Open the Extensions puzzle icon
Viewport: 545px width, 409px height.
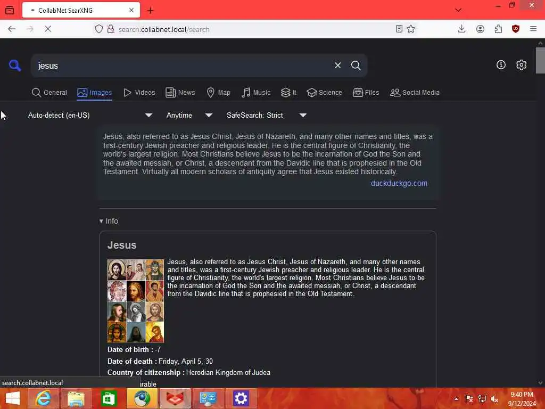[498, 29]
